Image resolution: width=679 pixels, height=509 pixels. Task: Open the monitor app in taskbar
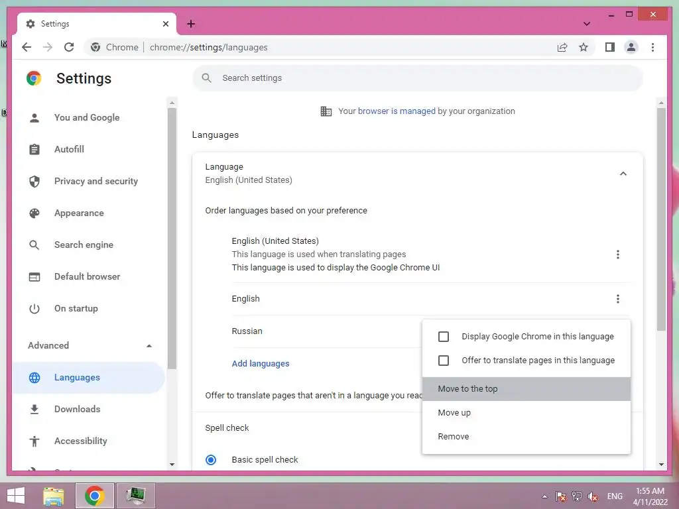135,496
